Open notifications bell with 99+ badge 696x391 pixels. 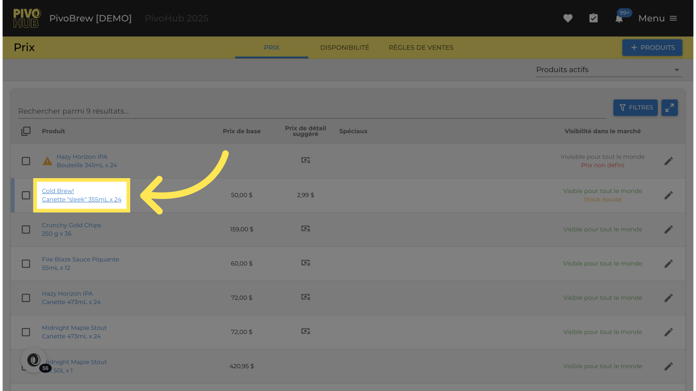pyautogui.click(x=619, y=18)
